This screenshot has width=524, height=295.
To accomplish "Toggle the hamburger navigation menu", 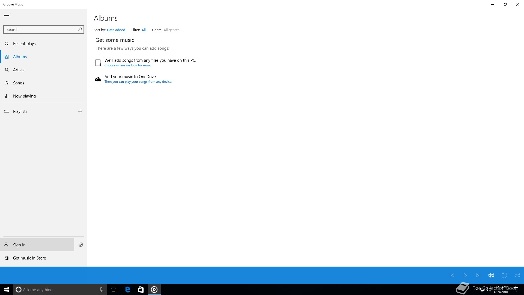I will [7, 16].
